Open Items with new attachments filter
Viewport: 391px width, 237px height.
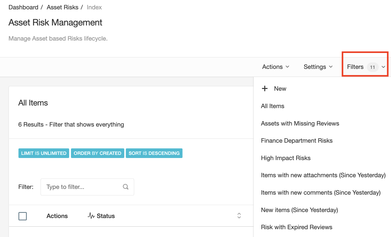pyautogui.click(x=323, y=175)
